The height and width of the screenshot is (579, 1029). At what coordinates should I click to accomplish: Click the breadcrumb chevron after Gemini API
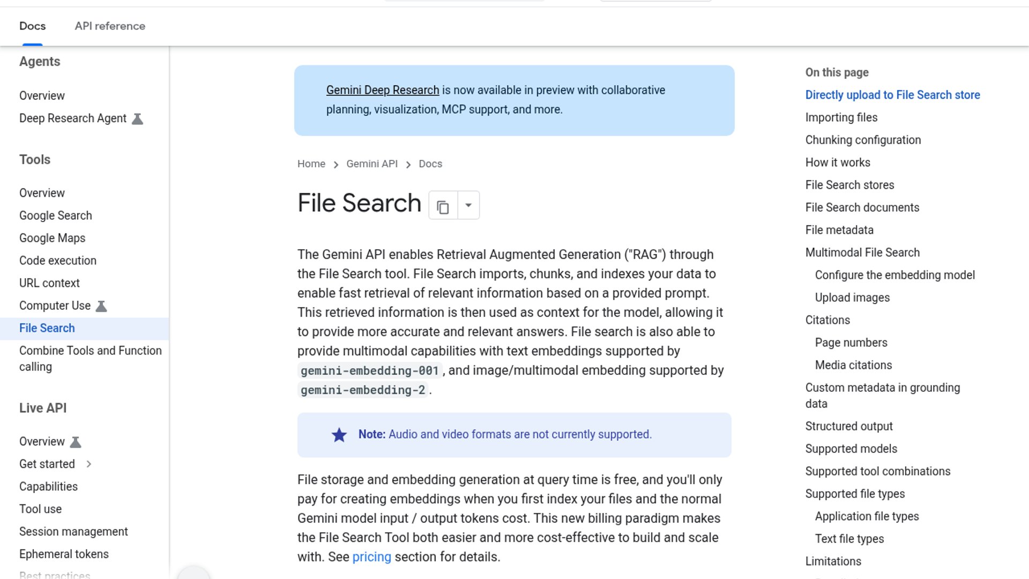pos(408,165)
